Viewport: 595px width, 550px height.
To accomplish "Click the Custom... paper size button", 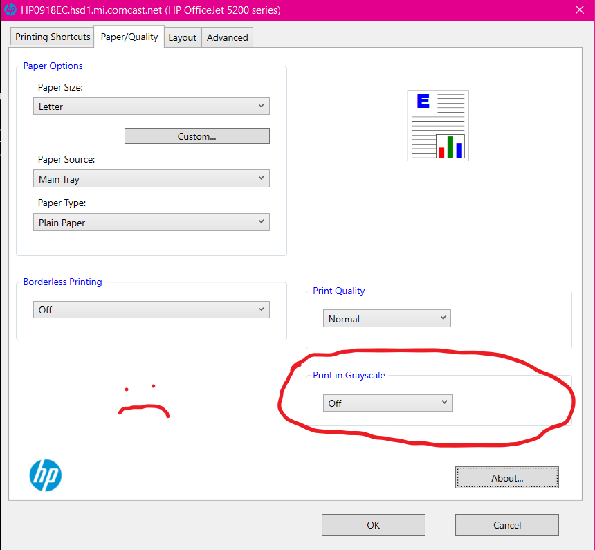I will pyautogui.click(x=197, y=136).
